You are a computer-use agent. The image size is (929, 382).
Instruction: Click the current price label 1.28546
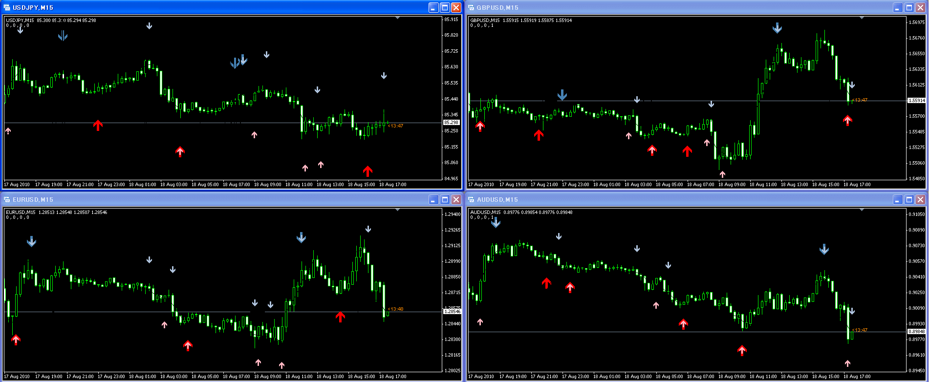452,311
